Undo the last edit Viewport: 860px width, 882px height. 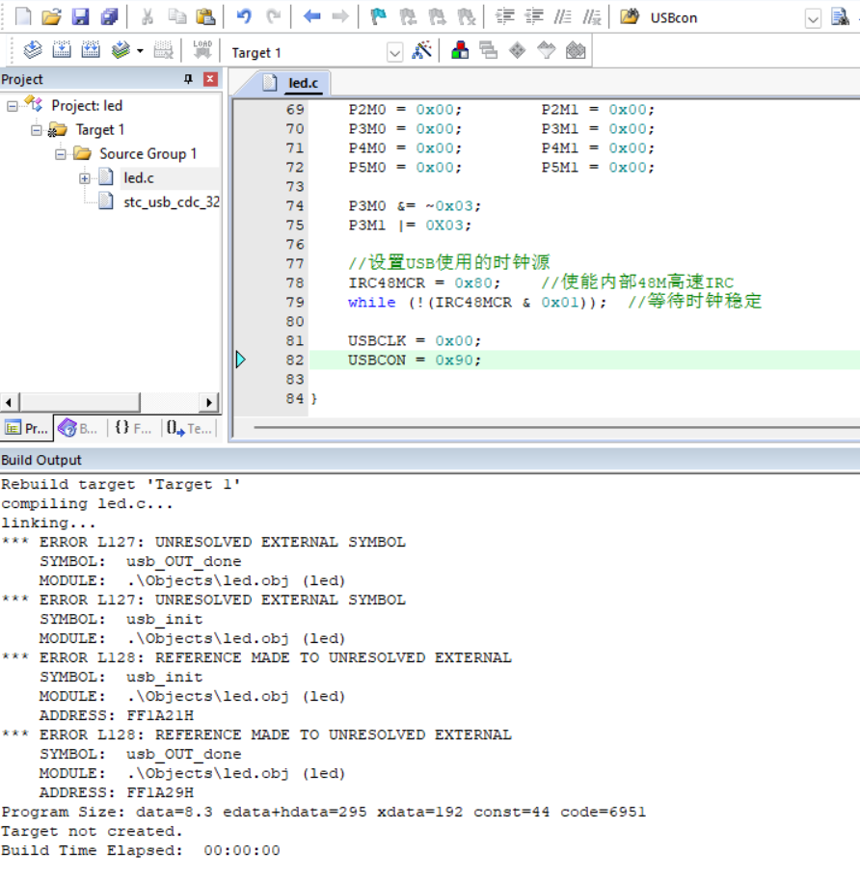[x=244, y=17]
